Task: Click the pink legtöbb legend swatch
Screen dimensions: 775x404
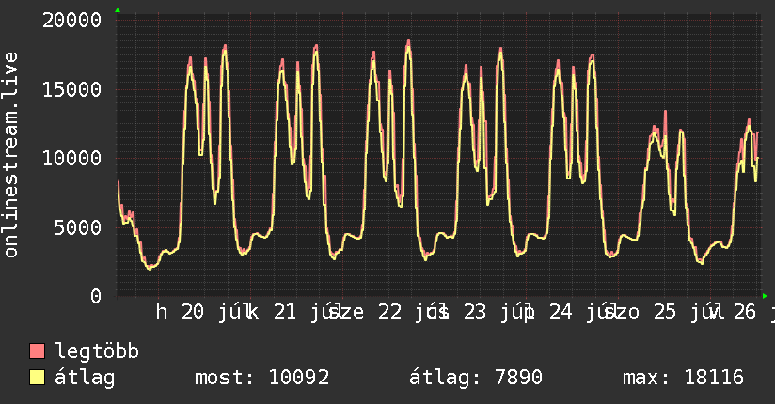Action: (x=37, y=350)
